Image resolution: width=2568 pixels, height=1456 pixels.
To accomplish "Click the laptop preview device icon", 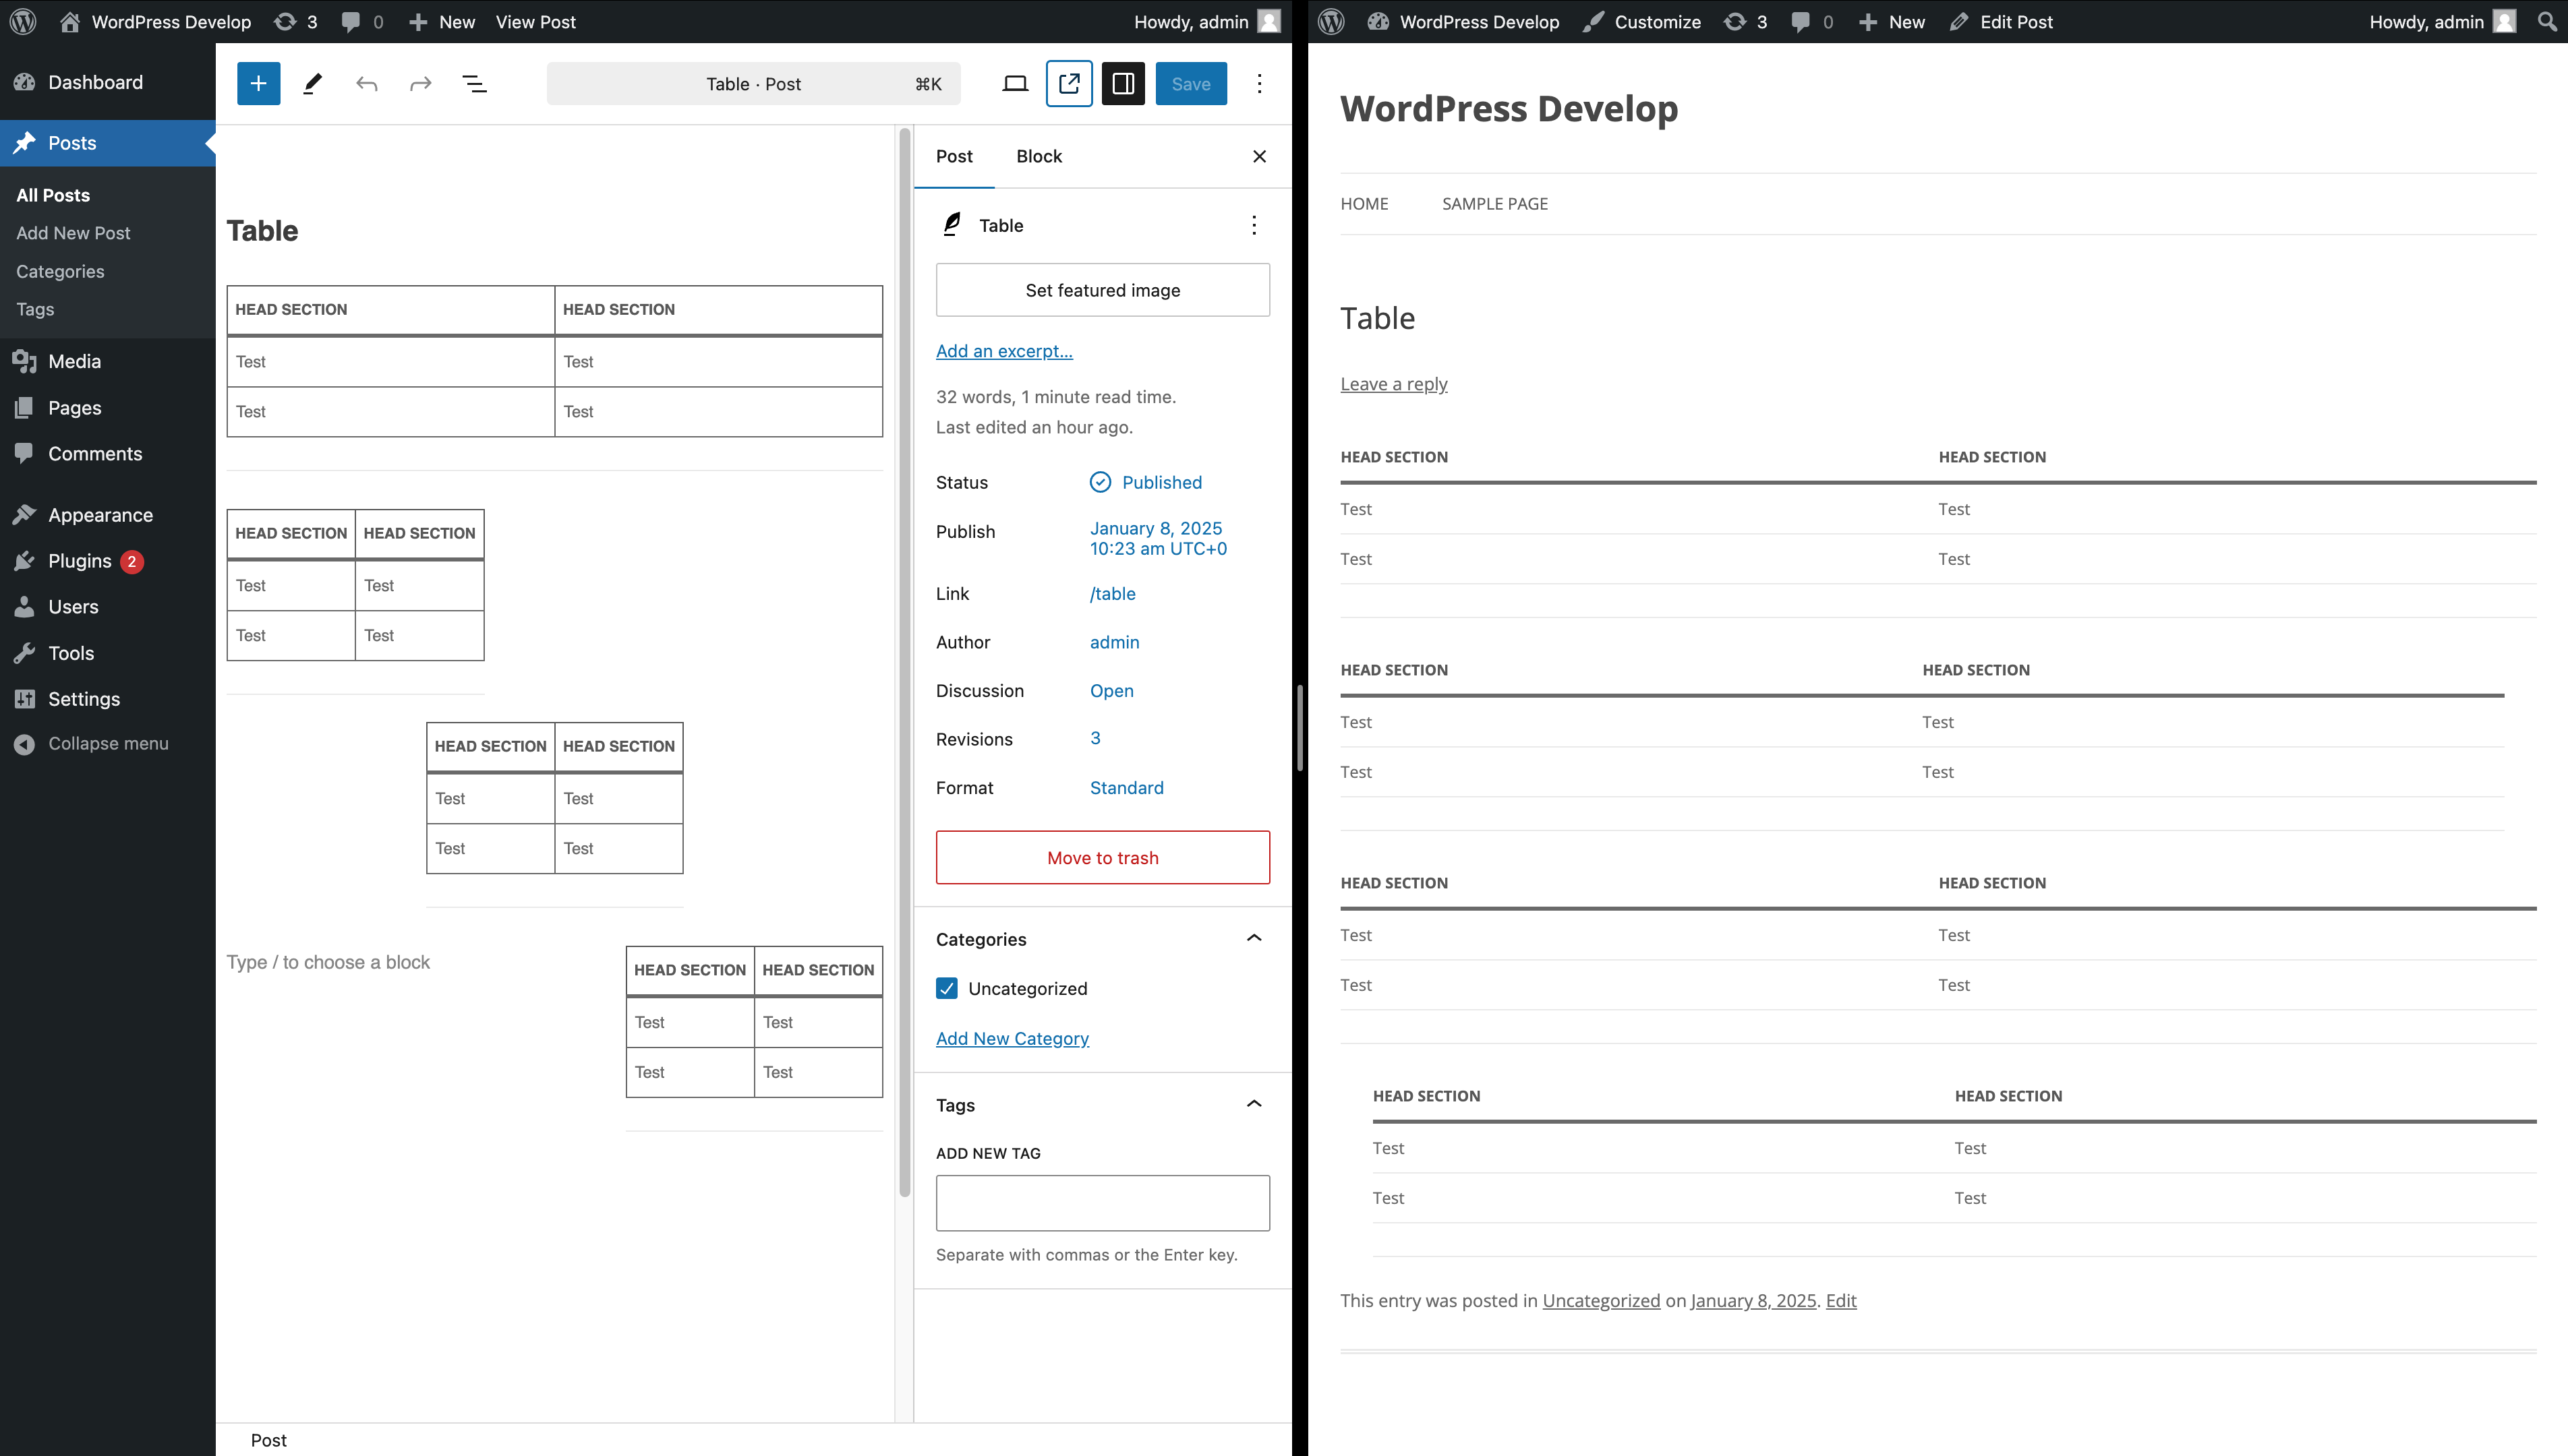I will [1014, 84].
